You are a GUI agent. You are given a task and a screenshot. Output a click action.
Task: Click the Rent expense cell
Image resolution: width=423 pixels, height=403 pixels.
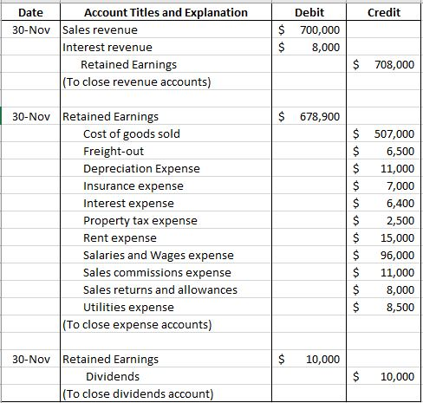pyautogui.click(x=166, y=237)
